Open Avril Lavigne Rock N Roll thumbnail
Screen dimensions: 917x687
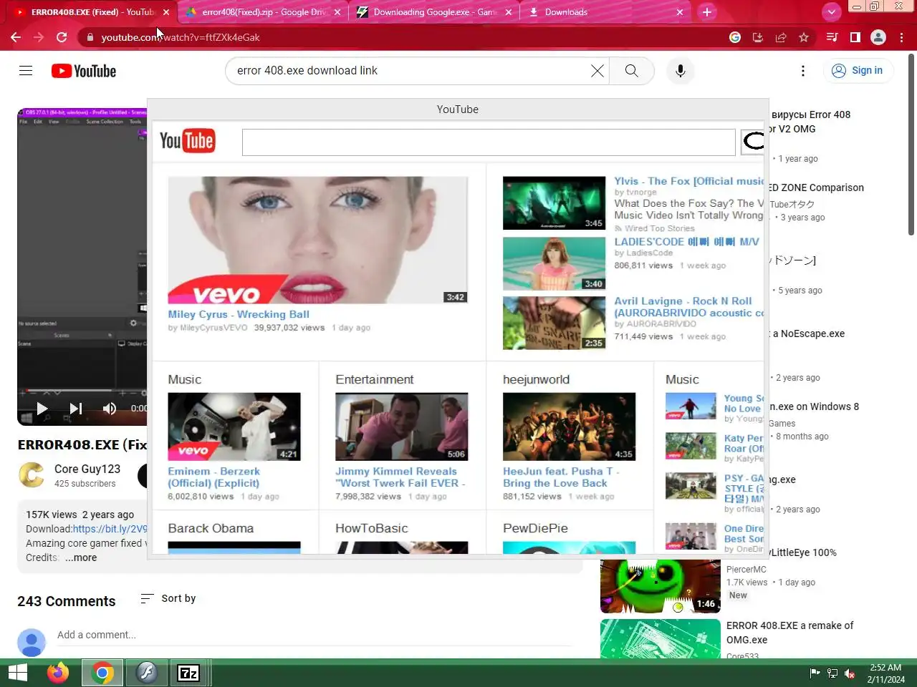554,323
